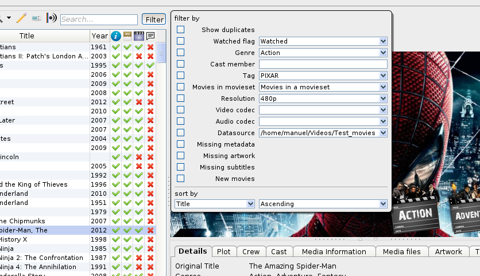Select the 'the King of Thieves' row

(x=78, y=184)
